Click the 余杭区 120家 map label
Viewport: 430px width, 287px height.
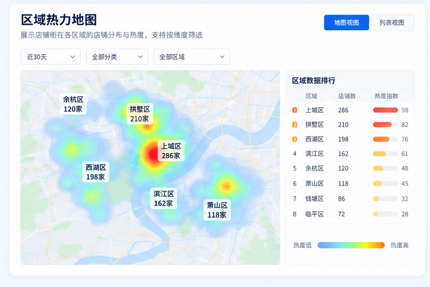(x=73, y=104)
